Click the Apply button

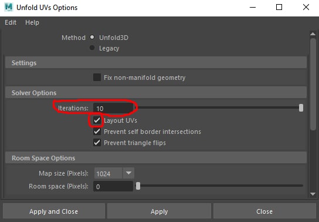click(x=159, y=211)
